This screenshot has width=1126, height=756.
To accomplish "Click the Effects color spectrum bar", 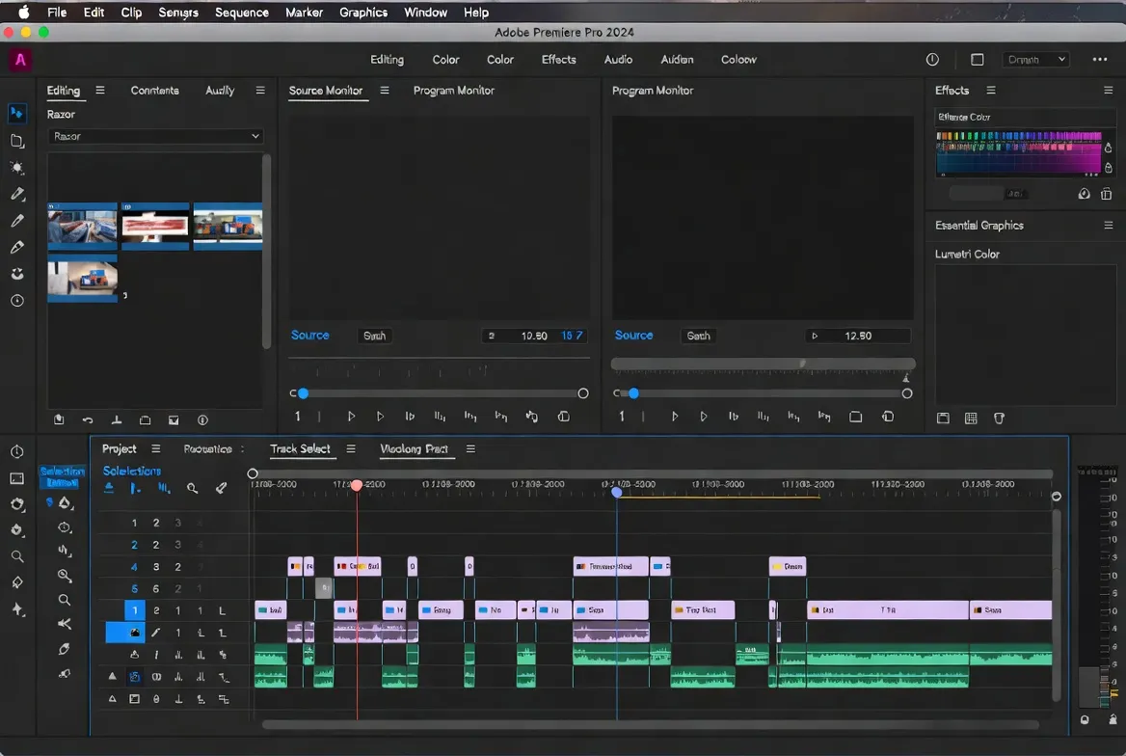I will point(1019,153).
